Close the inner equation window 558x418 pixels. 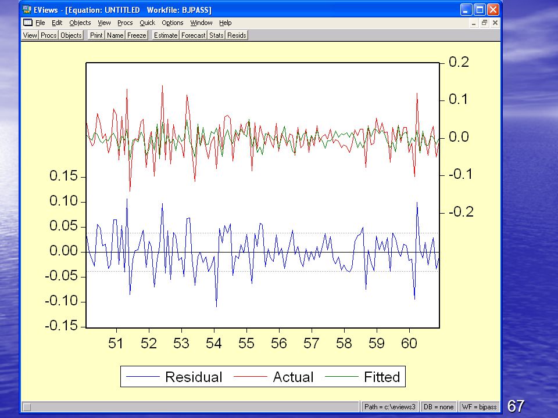pyautogui.click(x=495, y=23)
